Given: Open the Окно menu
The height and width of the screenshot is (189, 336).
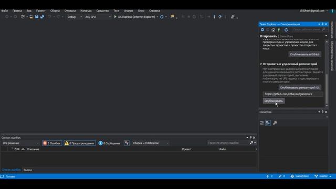Looking at the screenshot, I should point(141,10).
